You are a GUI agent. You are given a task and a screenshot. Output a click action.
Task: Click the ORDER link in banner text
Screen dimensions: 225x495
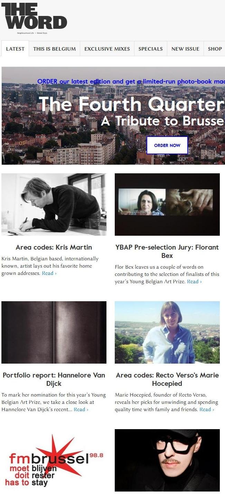[x=47, y=82]
